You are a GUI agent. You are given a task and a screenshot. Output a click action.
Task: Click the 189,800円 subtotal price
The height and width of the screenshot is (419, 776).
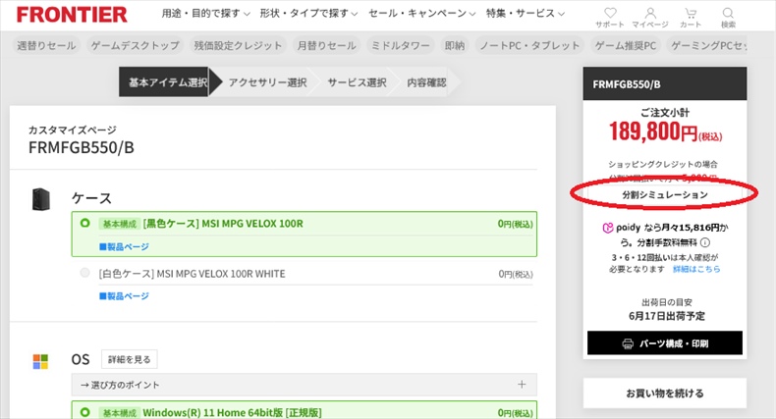[x=665, y=131]
